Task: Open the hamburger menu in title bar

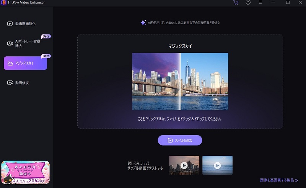Action: tap(261, 3)
